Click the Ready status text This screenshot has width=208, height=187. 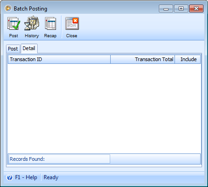(x=51, y=177)
